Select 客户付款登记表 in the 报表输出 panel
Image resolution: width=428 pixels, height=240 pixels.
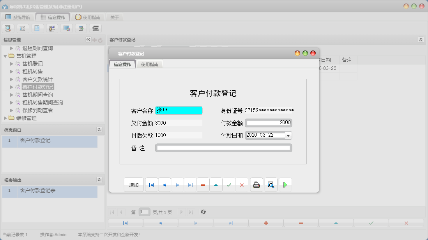[38, 191]
